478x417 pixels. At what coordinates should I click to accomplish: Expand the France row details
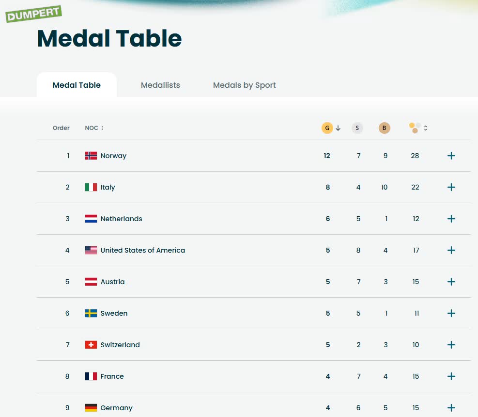pyautogui.click(x=451, y=376)
